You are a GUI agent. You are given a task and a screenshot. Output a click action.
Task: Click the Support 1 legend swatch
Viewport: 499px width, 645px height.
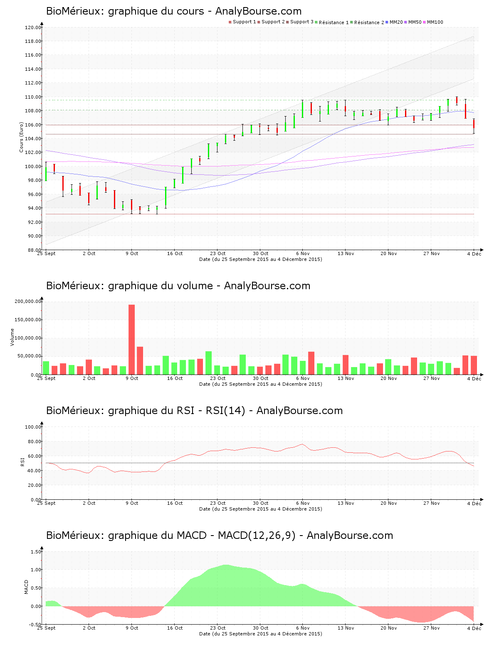click(x=230, y=22)
